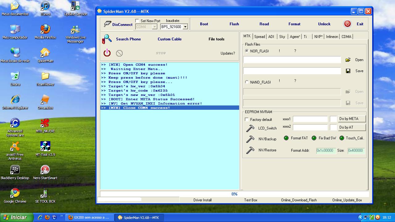Switch to the Agere tab
The height and width of the screenshot is (222, 395).
coord(295,37)
